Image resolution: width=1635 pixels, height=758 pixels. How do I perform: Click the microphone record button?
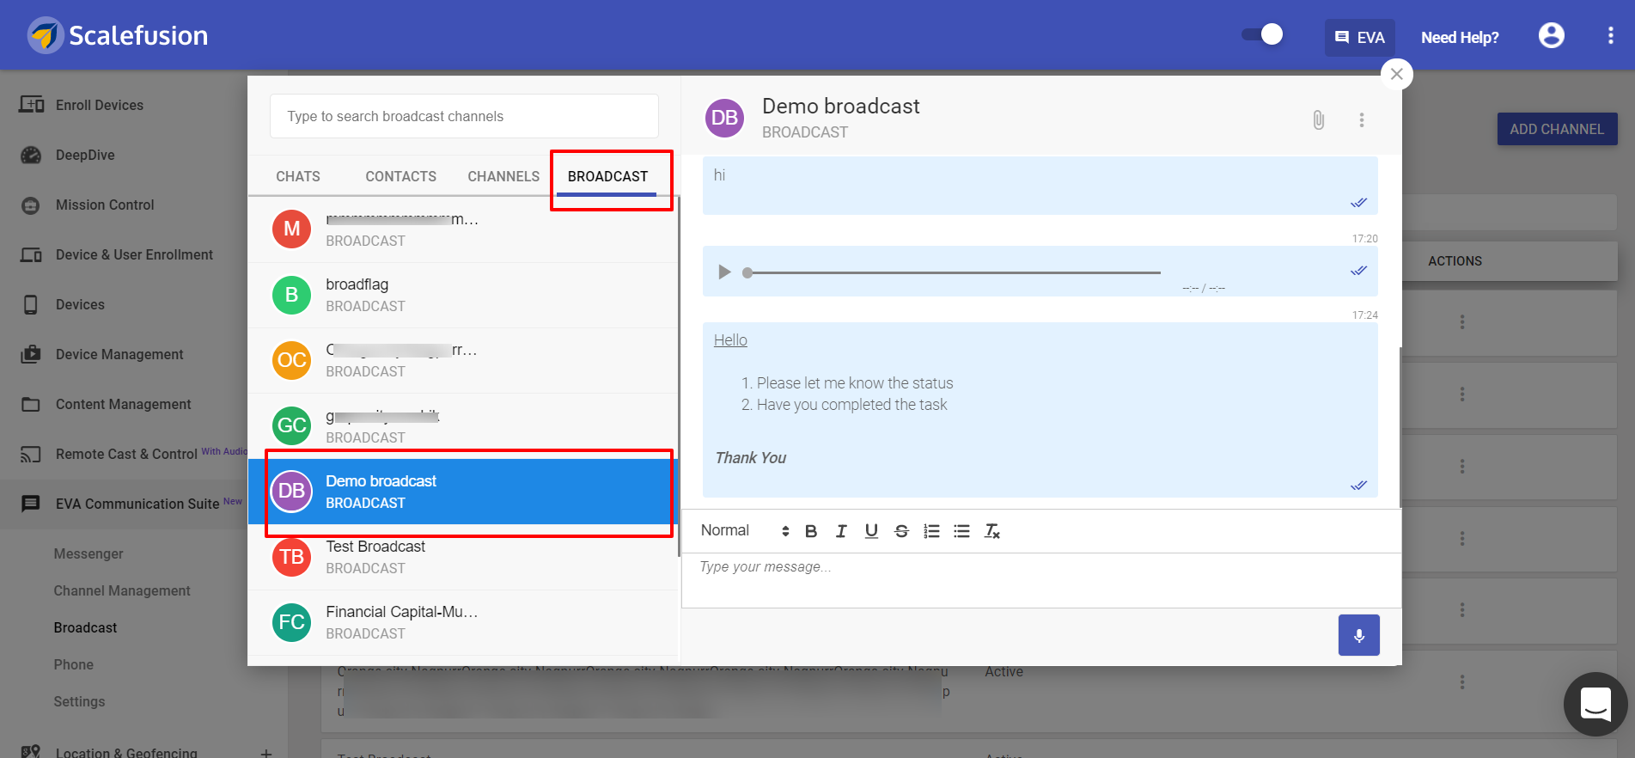[1358, 635]
